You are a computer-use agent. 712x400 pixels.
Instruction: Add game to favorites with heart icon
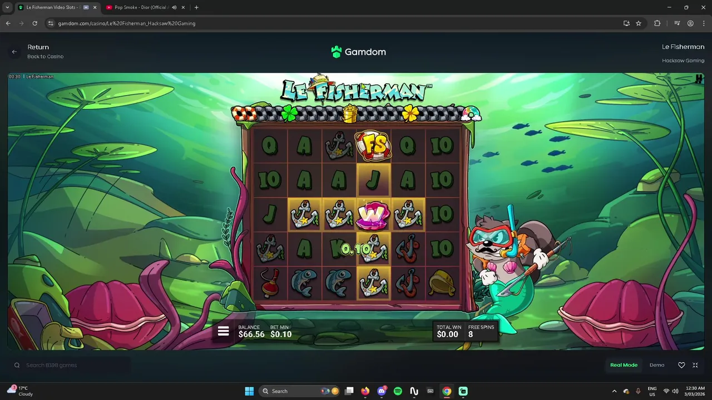point(681,365)
